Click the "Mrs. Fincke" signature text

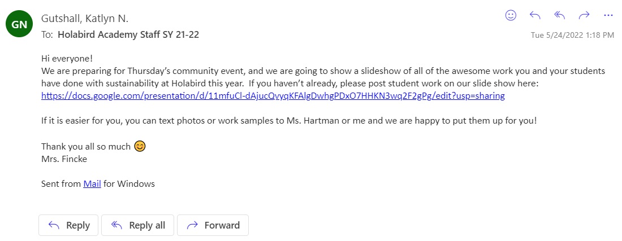64,159
